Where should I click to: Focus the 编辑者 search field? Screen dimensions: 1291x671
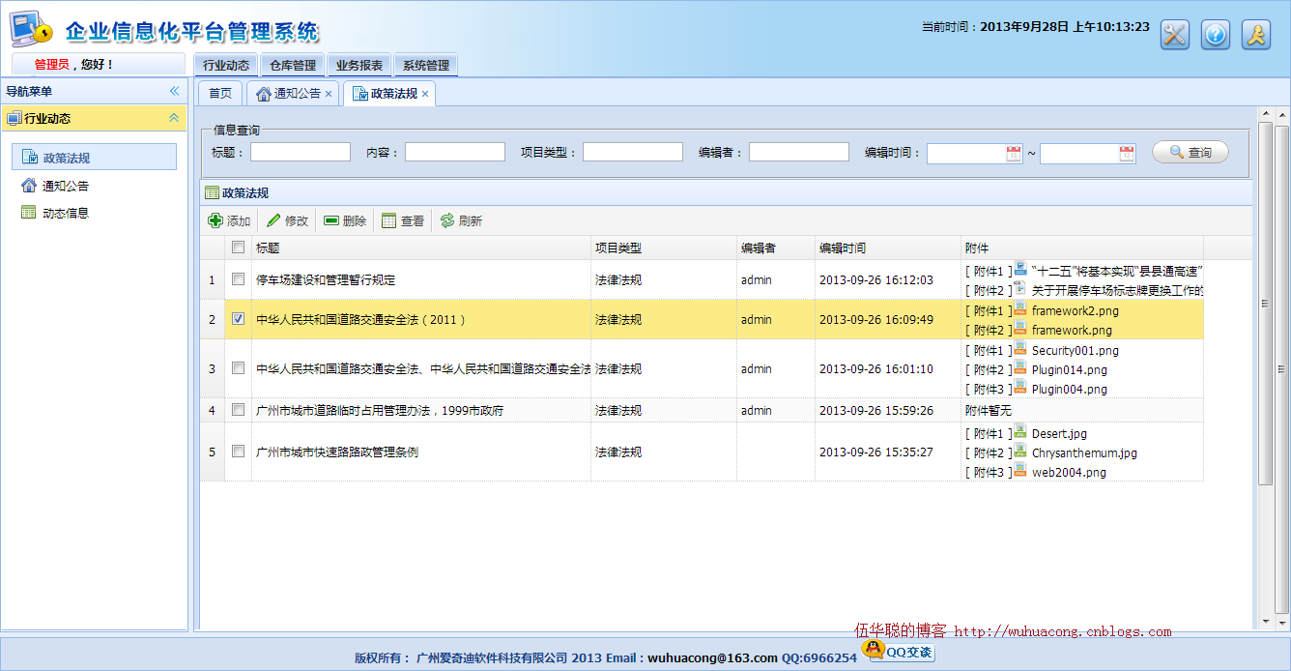[799, 152]
